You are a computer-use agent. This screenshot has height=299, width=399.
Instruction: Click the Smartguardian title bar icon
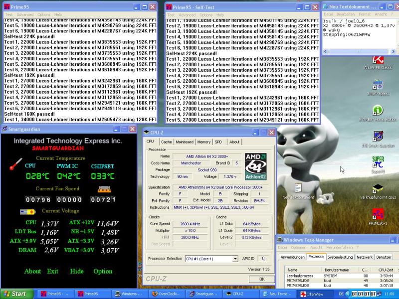point(4,129)
